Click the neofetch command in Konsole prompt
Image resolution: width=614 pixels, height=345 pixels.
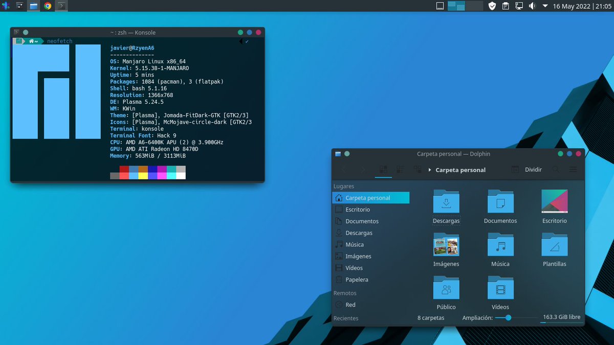click(x=60, y=41)
